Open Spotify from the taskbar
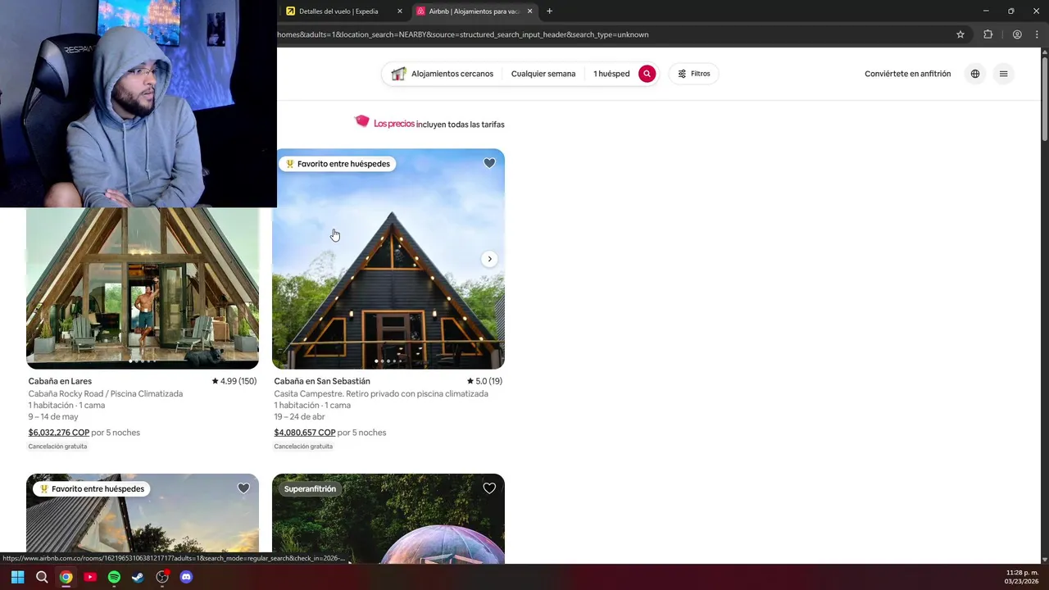1049x590 pixels. pyautogui.click(x=114, y=577)
